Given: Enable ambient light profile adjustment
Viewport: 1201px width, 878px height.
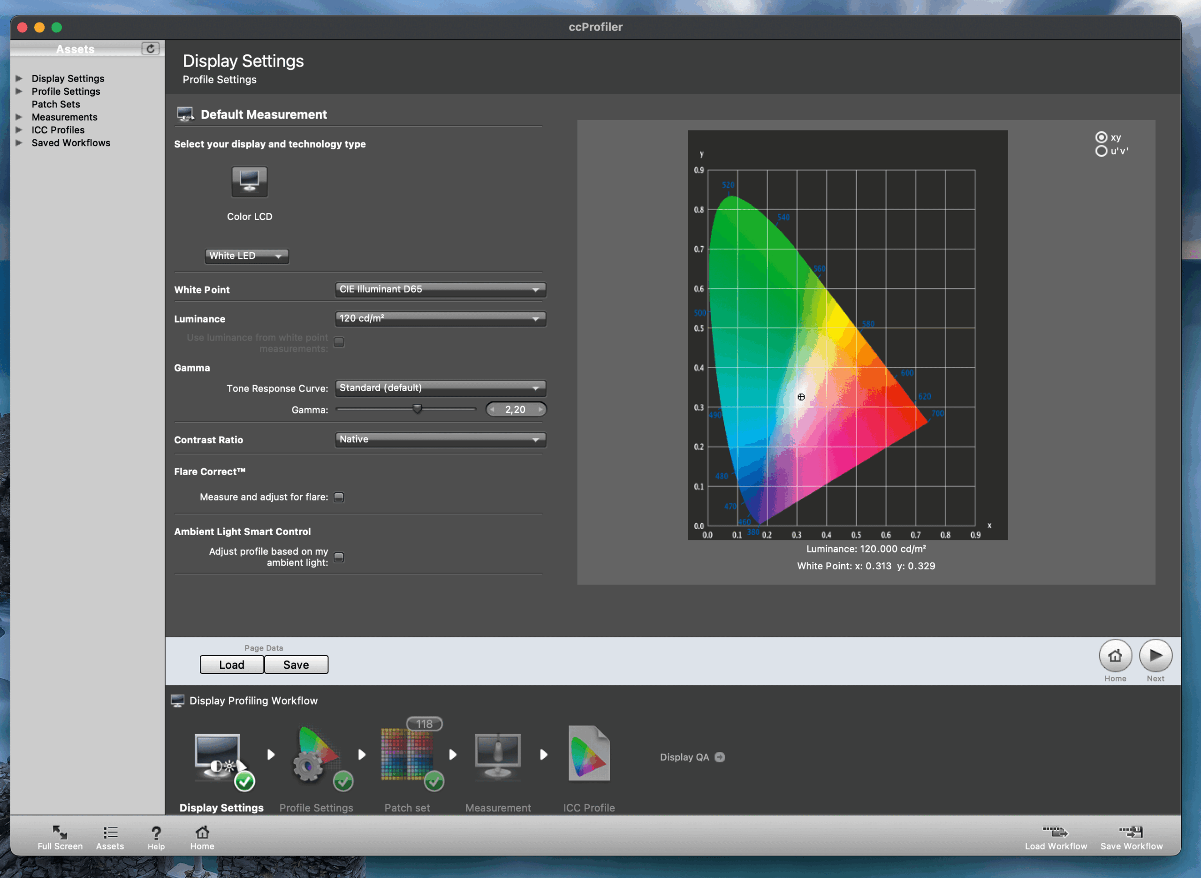Looking at the screenshot, I should point(339,557).
